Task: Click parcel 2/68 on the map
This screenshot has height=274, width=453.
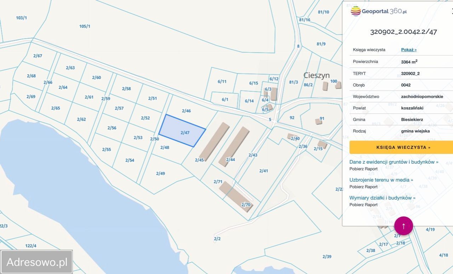Action: pos(31,76)
